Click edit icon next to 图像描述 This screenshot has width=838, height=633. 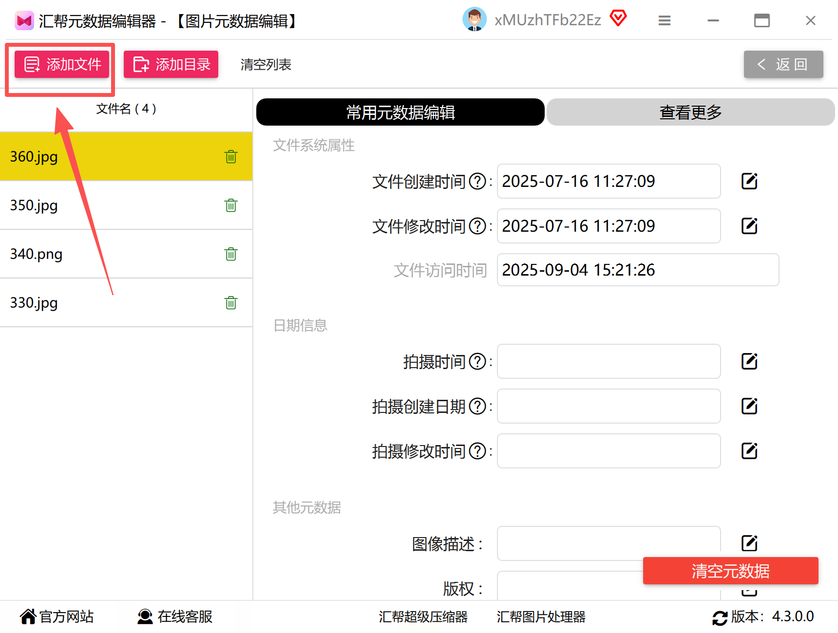[x=749, y=543]
